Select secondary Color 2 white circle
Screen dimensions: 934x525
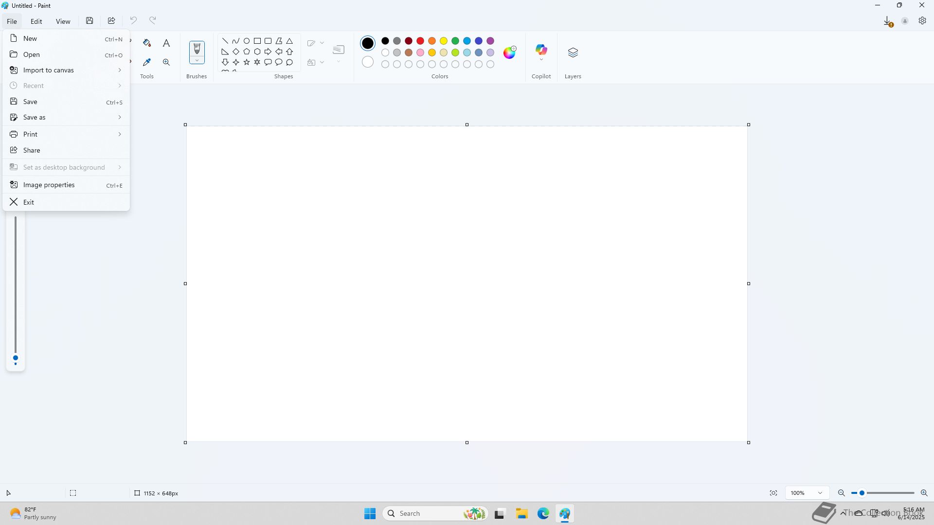(x=368, y=62)
